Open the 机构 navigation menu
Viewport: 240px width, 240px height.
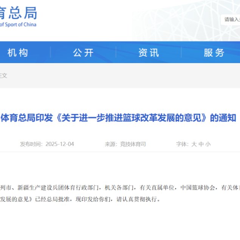pos(18,53)
